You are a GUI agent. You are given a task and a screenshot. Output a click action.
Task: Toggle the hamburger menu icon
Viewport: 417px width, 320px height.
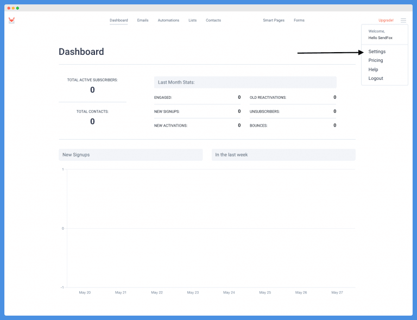point(403,20)
